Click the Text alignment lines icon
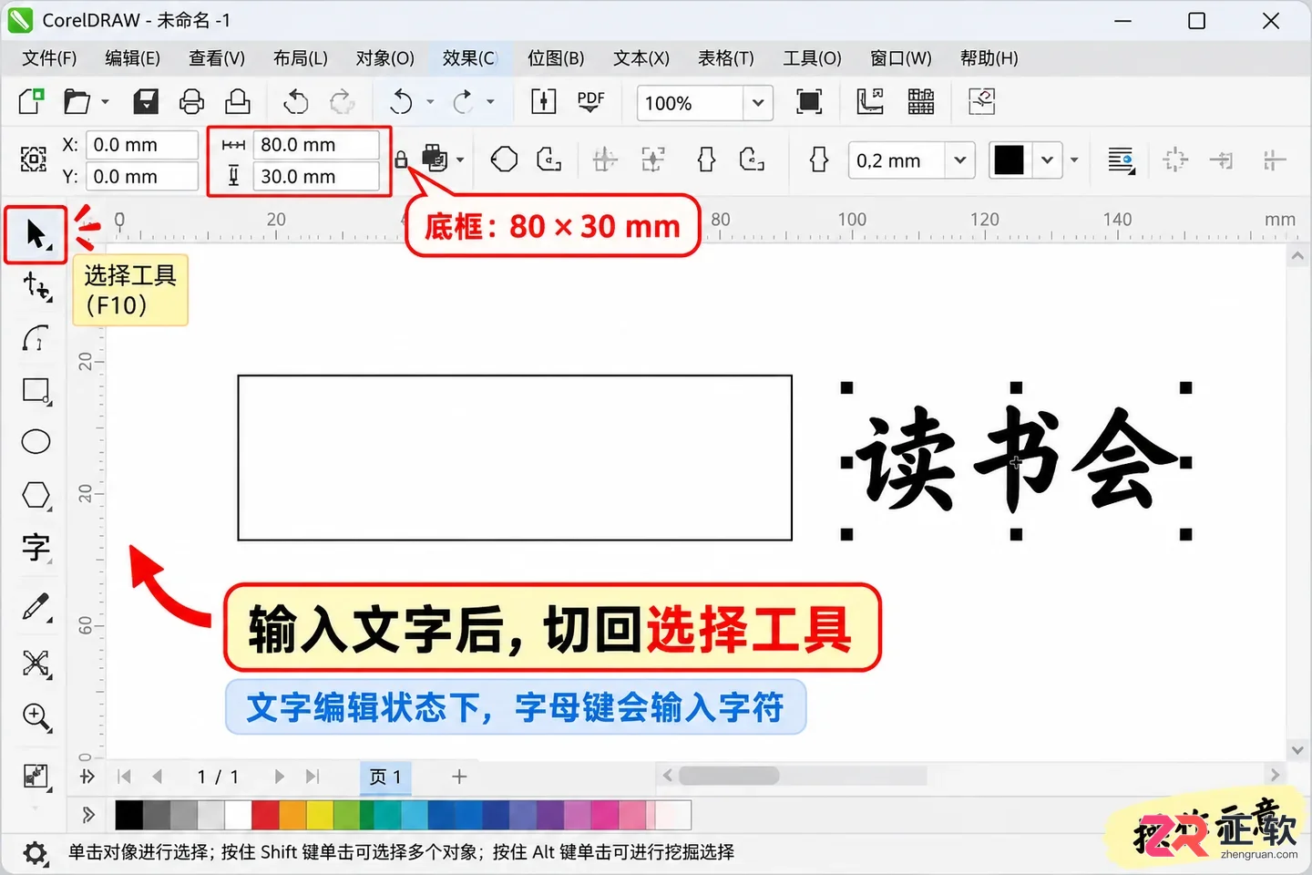This screenshot has width=1312, height=875. click(x=1121, y=160)
